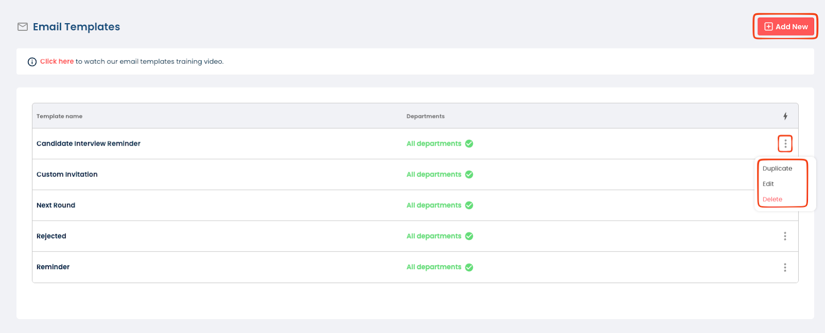Image resolution: width=825 pixels, height=333 pixels.
Task: Follow the 'Click here' training video link
Action: [x=57, y=61]
